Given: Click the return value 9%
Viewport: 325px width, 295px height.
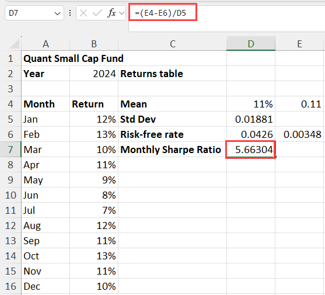Looking at the screenshot, I should (x=94, y=180).
